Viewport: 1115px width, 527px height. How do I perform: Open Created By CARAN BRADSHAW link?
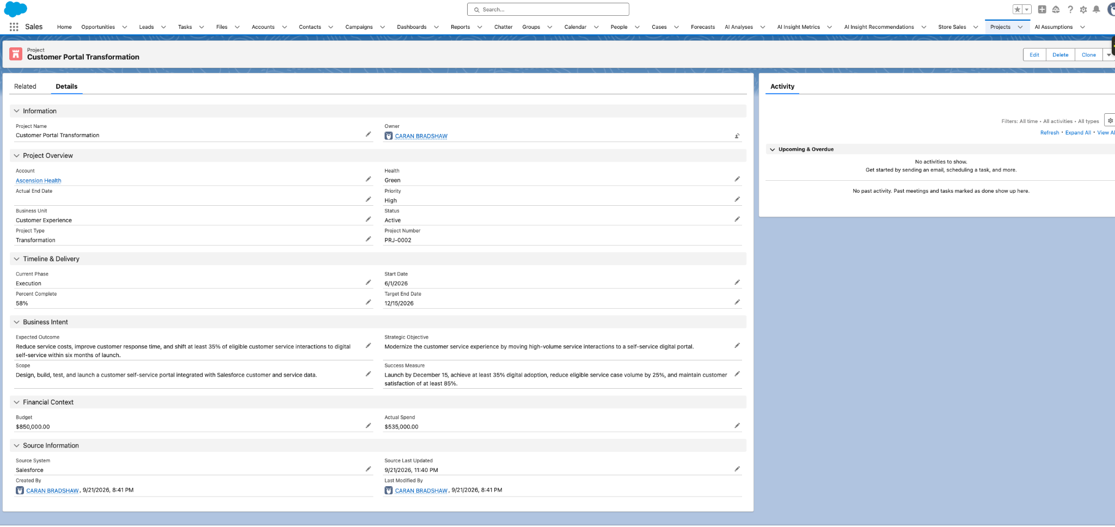click(x=52, y=491)
